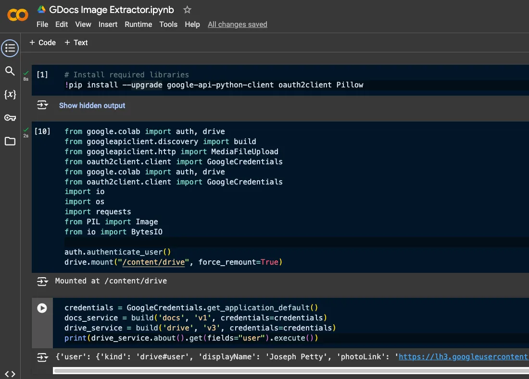Open the Code snippets icon at bottom left
The width and height of the screenshot is (529, 379).
click(x=10, y=374)
